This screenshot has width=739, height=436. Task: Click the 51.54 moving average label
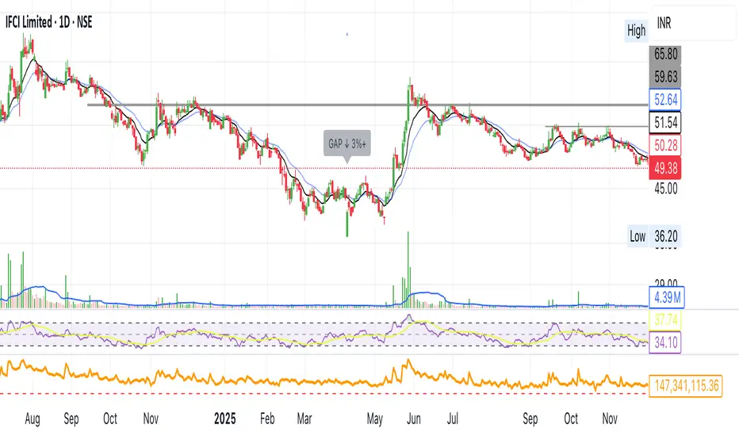(665, 123)
